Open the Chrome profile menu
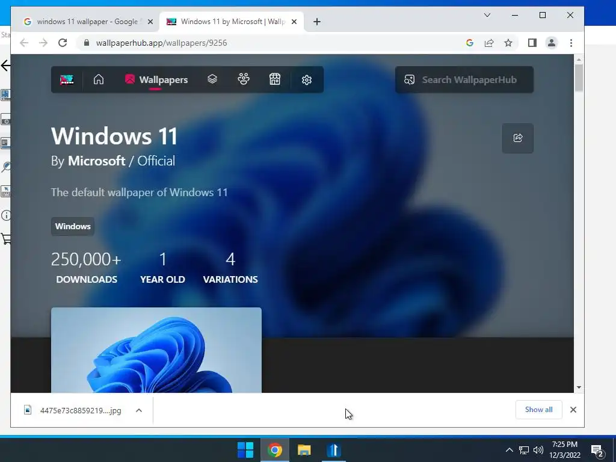Screen dimensions: 616x462 tap(552, 43)
